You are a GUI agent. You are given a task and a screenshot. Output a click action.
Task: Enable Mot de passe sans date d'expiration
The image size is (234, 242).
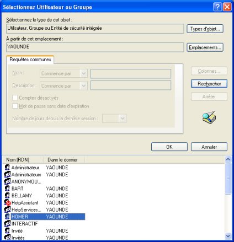[15, 106]
